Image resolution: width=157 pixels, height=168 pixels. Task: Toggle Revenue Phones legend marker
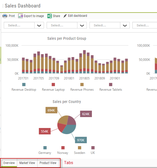tap(82, 84)
